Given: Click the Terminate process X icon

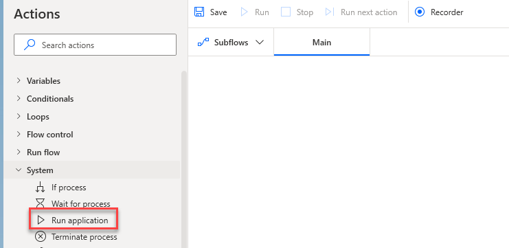Looking at the screenshot, I should tap(41, 236).
